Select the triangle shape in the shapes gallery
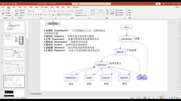 [94, 12]
